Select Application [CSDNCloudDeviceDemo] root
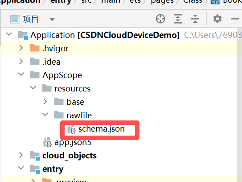 coord(105,35)
